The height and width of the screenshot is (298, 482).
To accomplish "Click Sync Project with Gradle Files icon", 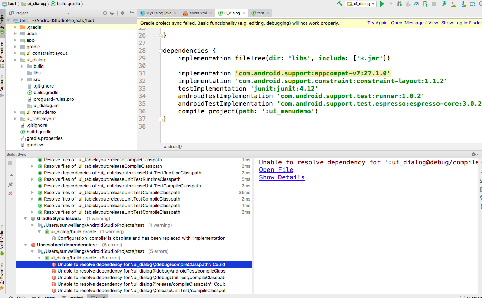I will click(445, 4).
